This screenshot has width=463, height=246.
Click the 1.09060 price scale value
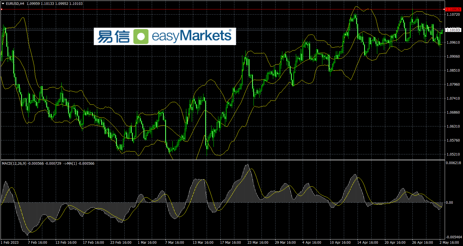[x=453, y=56]
